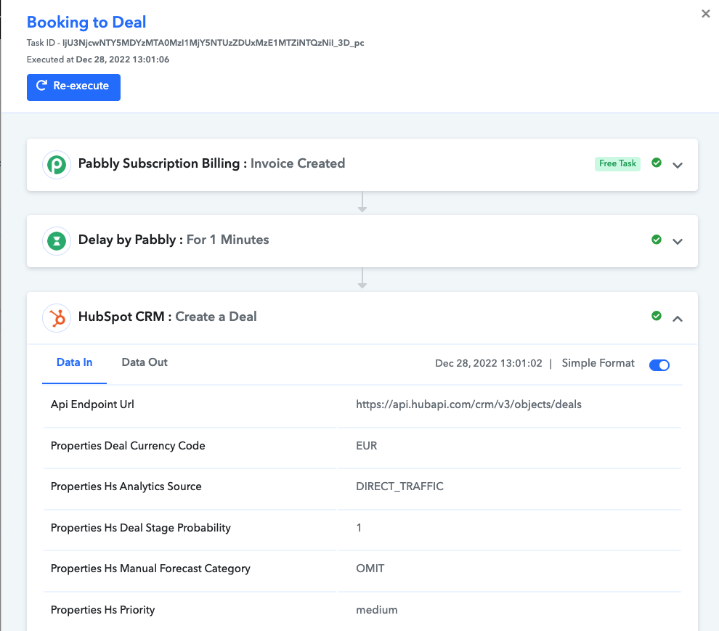The width and height of the screenshot is (719, 631).
Task: Click the Pabbly Subscription Billing app icon
Action: click(57, 165)
